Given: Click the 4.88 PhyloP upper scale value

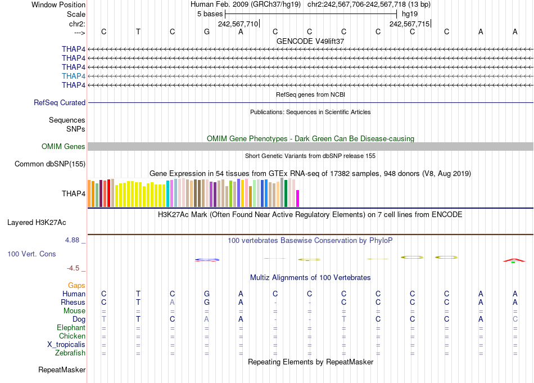Looking at the screenshot, I should [x=72, y=240].
